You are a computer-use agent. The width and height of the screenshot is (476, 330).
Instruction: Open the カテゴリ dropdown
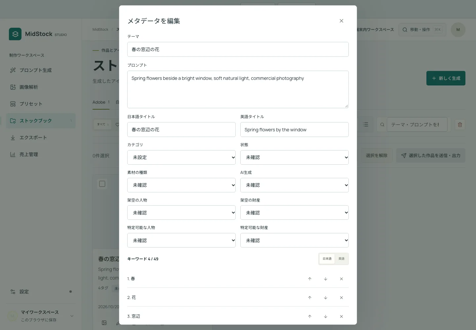(181, 157)
